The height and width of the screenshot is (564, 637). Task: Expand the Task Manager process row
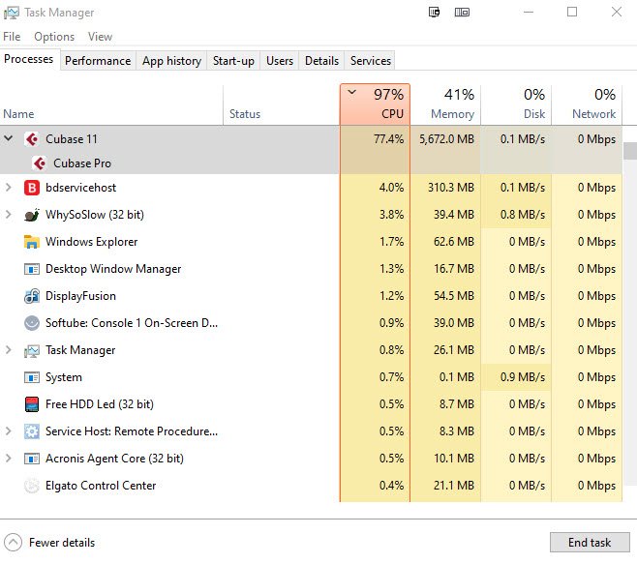point(8,349)
